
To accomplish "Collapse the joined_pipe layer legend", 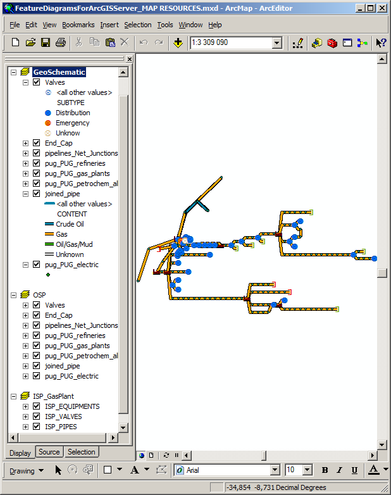I will pos(26,194).
